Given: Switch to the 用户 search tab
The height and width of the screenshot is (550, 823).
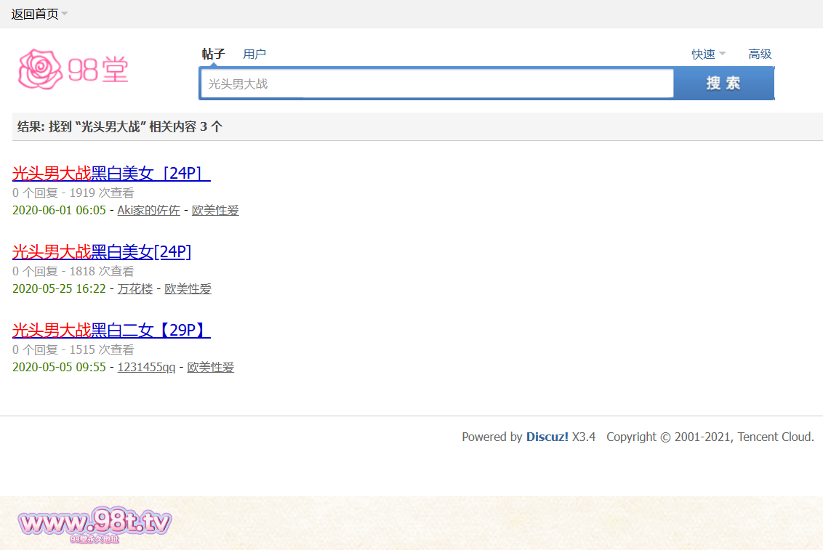Looking at the screenshot, I should (254, 54).
